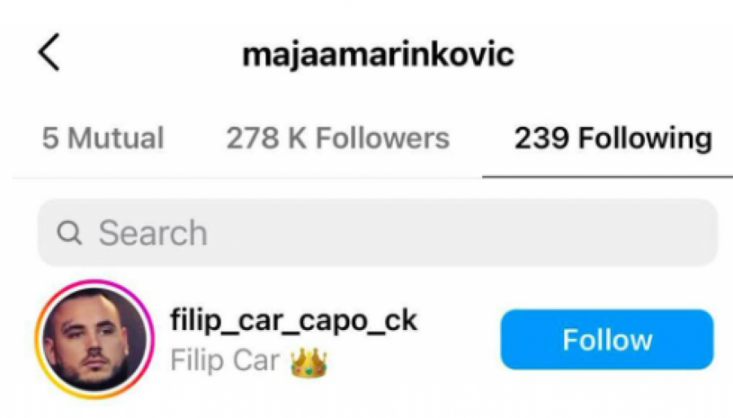Open the 5 Mutual tab
This screenshot has width=733, height=418.
(x=103, y=139)
